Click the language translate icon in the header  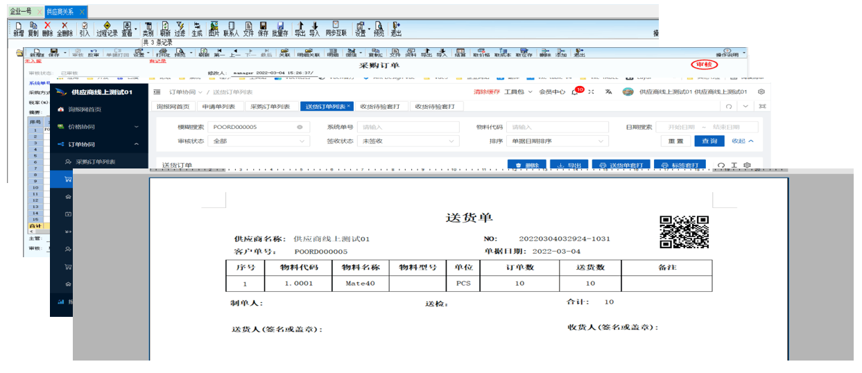coord(608,92)
